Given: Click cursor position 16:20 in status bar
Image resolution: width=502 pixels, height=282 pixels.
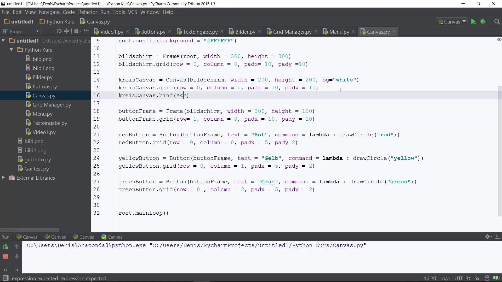Looking at the screenshot, I should tap(430, 278).
